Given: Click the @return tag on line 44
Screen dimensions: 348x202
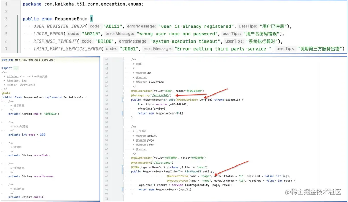Looking at the screenshot, I should point(142,78).
